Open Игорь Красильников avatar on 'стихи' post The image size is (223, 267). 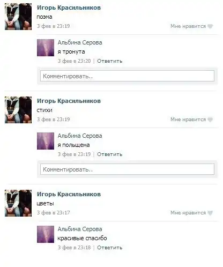coord(18,110)
